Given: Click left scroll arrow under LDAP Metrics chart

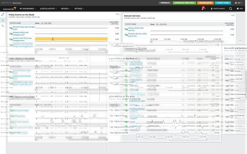Looking at the screenshot, I should point(36,139).
